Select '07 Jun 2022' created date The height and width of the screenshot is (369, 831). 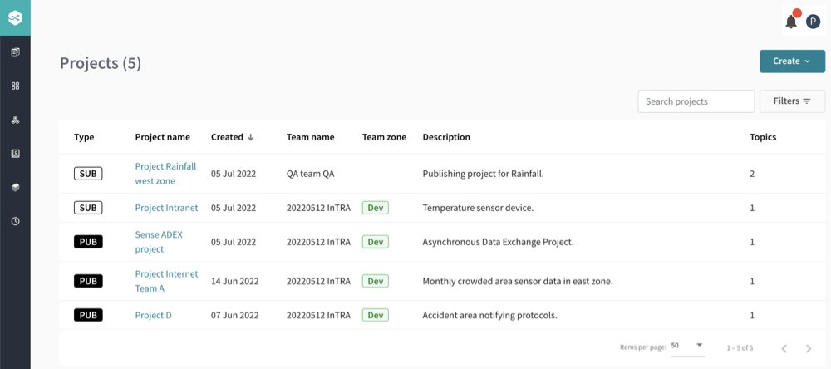pyautogui.click(x=235, y=315)
